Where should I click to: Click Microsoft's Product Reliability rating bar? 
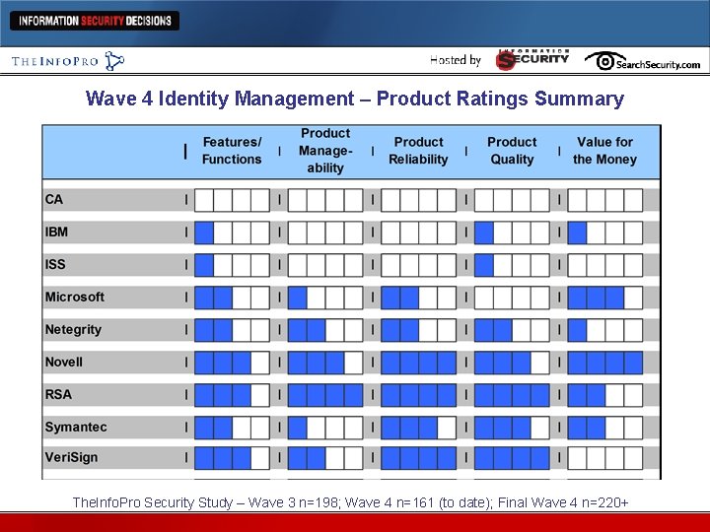[x=418, y=299]
